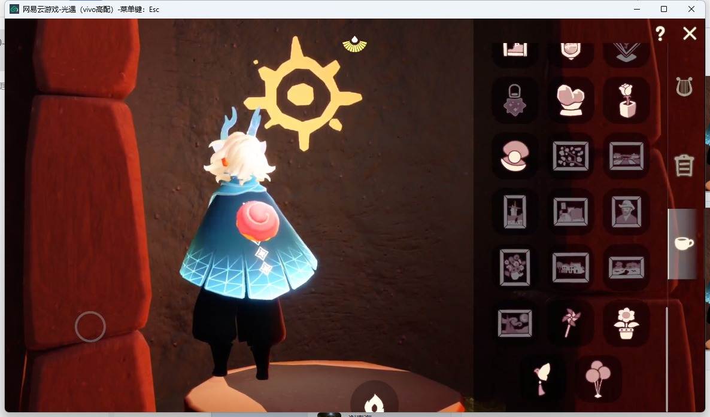Select the pearl clam shell prop
The width and height of the screenshot is (710, 417).
click(514, 156)
